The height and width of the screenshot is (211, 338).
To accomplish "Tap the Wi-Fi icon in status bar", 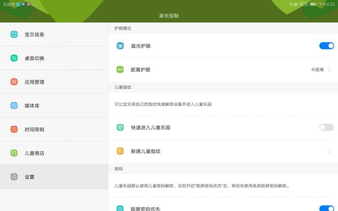I will click(301, 4).
